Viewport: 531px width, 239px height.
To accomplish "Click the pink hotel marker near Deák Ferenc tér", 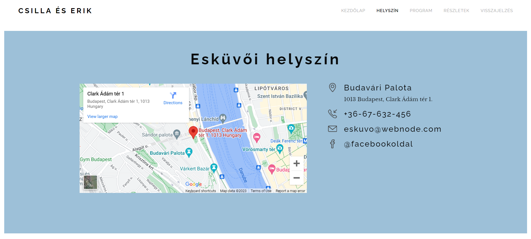I will point(256,138).
